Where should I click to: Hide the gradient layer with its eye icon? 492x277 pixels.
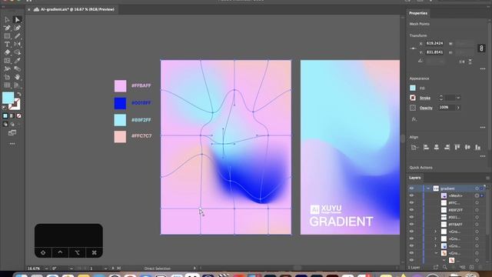411,189
